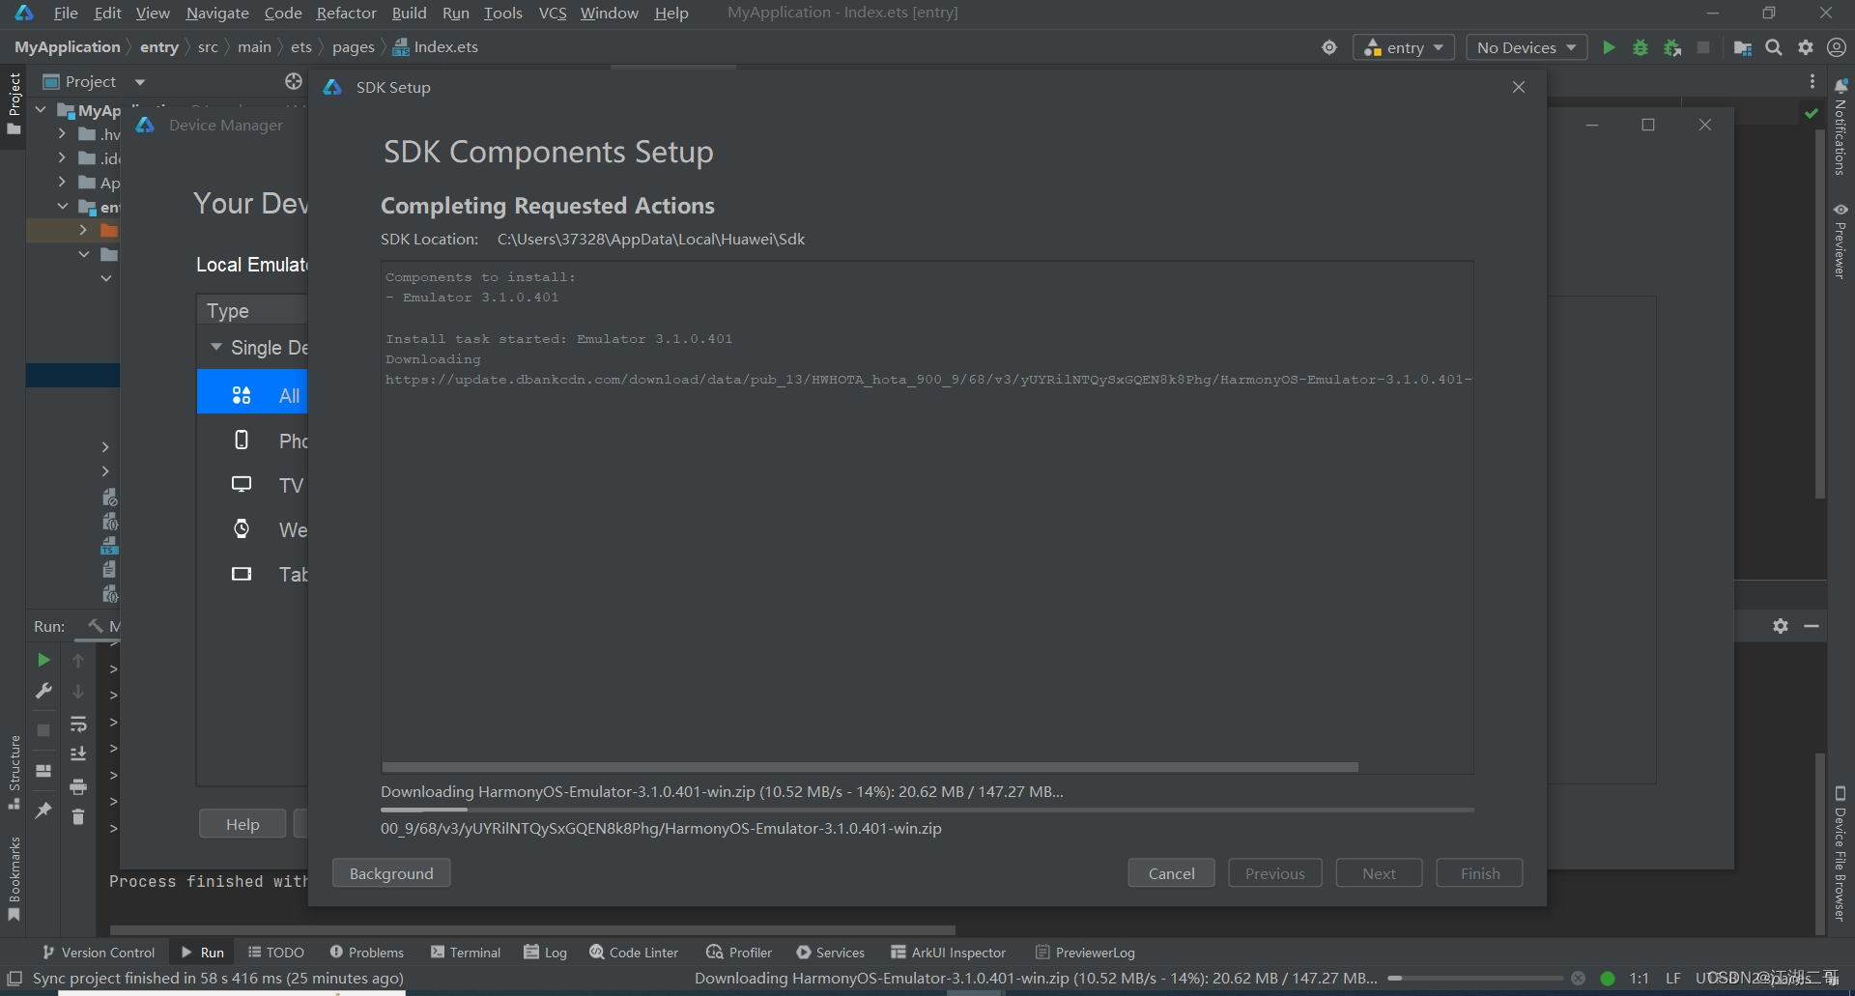Screen dimensions: 1855x996
Task: Open tool windows quick access in status bar
Action: [x=14, y=979]
